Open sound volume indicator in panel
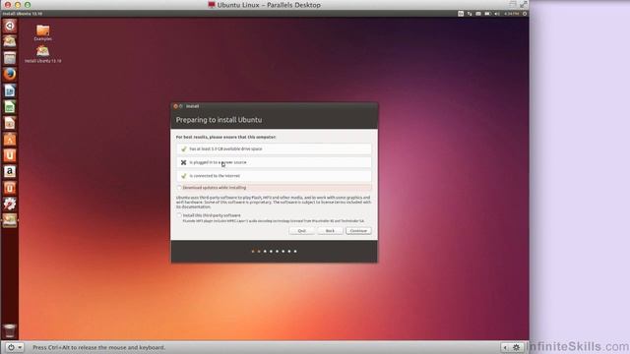 point(497,14)
